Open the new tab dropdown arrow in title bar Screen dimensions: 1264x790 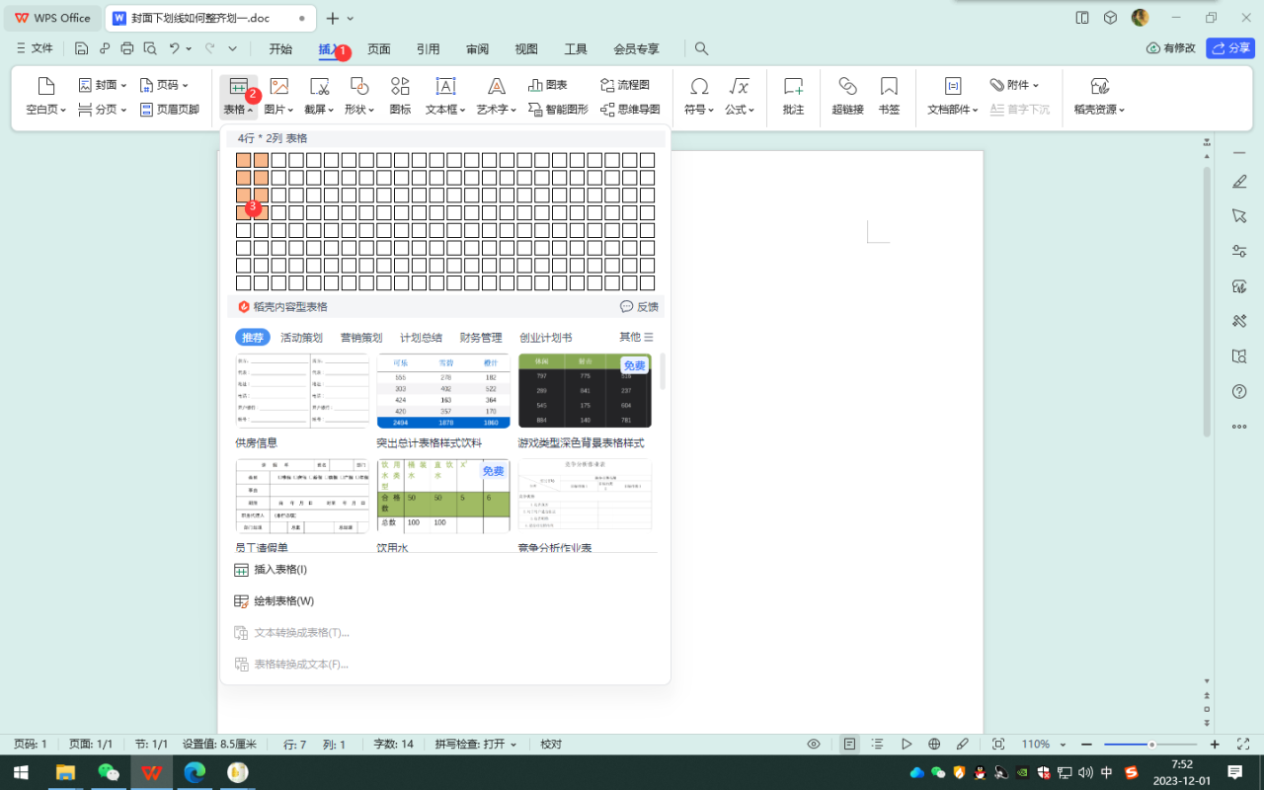(351, 18)
